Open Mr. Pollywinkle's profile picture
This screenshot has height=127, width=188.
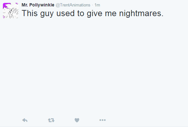(x=11, y=11)
